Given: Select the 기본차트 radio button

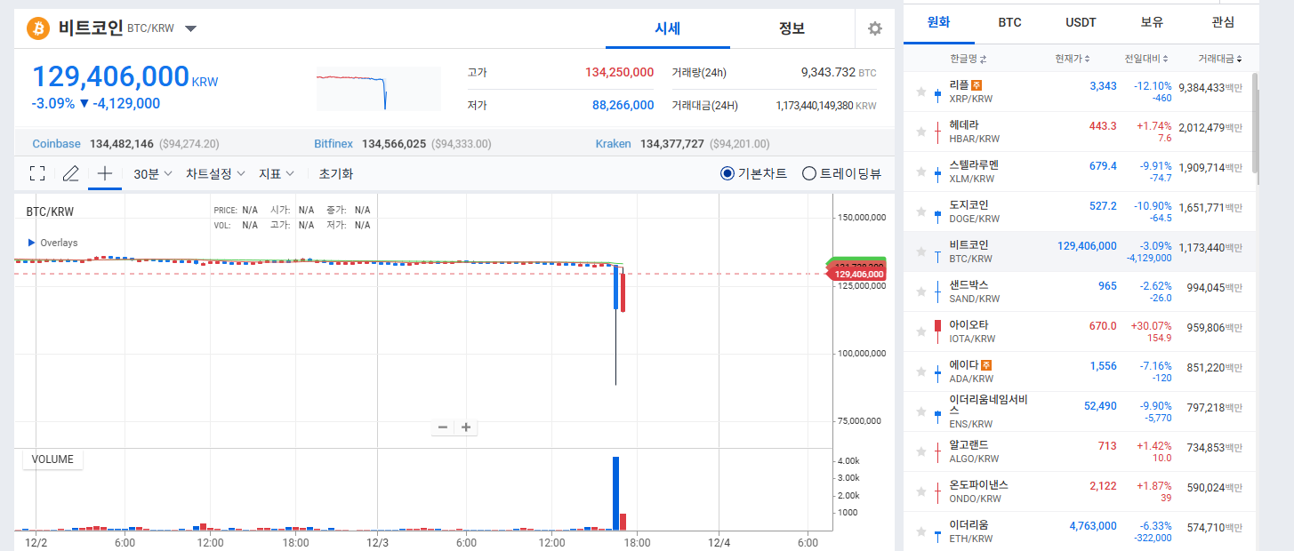Looking at the screenshot, I should pyautogui.click(x=727, y=174).
